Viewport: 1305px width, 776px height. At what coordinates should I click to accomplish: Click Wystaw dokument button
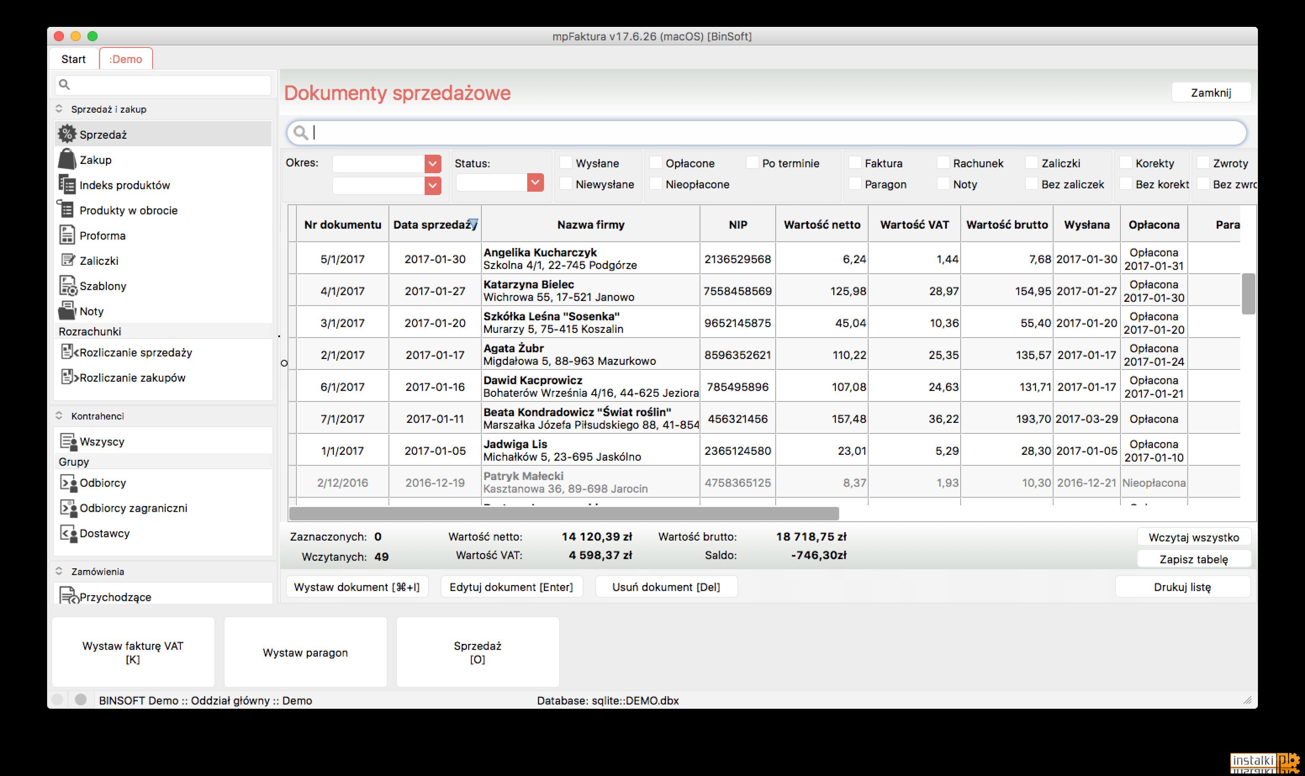(357, 587)
